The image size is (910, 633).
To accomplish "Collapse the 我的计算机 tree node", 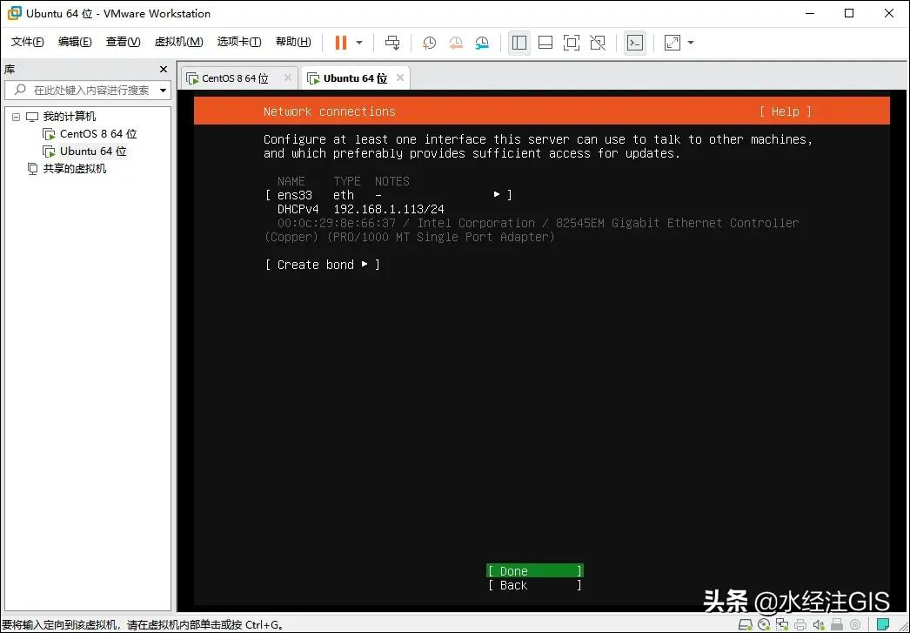I will pyautogui.click(x=15, y=116).
